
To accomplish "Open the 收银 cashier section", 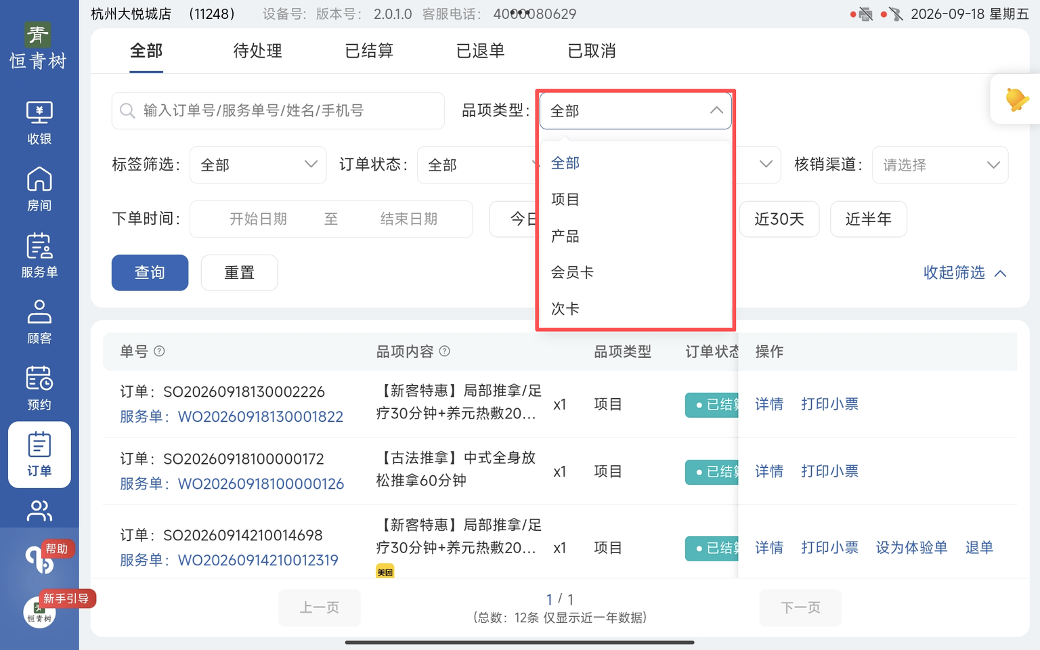I will [x=39, y=123].
